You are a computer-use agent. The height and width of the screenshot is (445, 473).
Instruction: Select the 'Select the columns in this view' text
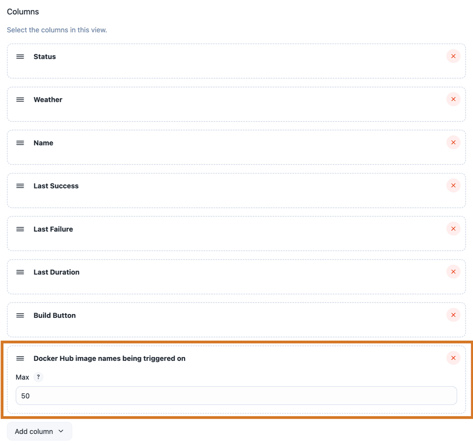pos(57,30)
